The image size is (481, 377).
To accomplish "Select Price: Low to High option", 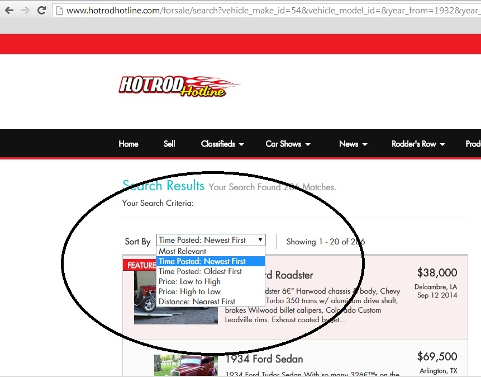I will point(189,281).
